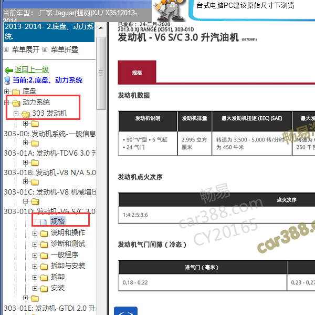Click the 发动机排量 table header
The image size is (315, 315).
pos(195,121)
